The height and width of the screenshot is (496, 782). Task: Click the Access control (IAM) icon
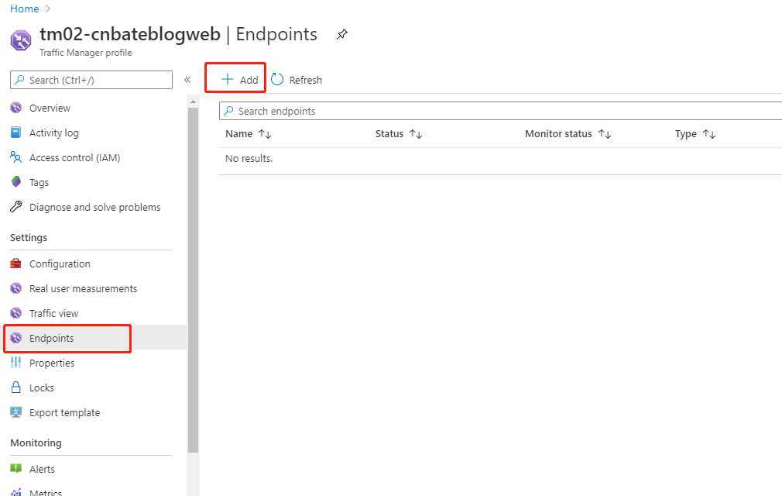click(x=16, y=157)
